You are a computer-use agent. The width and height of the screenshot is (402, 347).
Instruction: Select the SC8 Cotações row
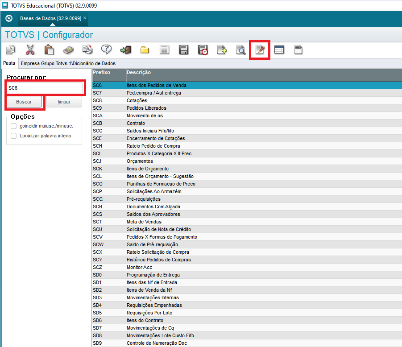247,100
